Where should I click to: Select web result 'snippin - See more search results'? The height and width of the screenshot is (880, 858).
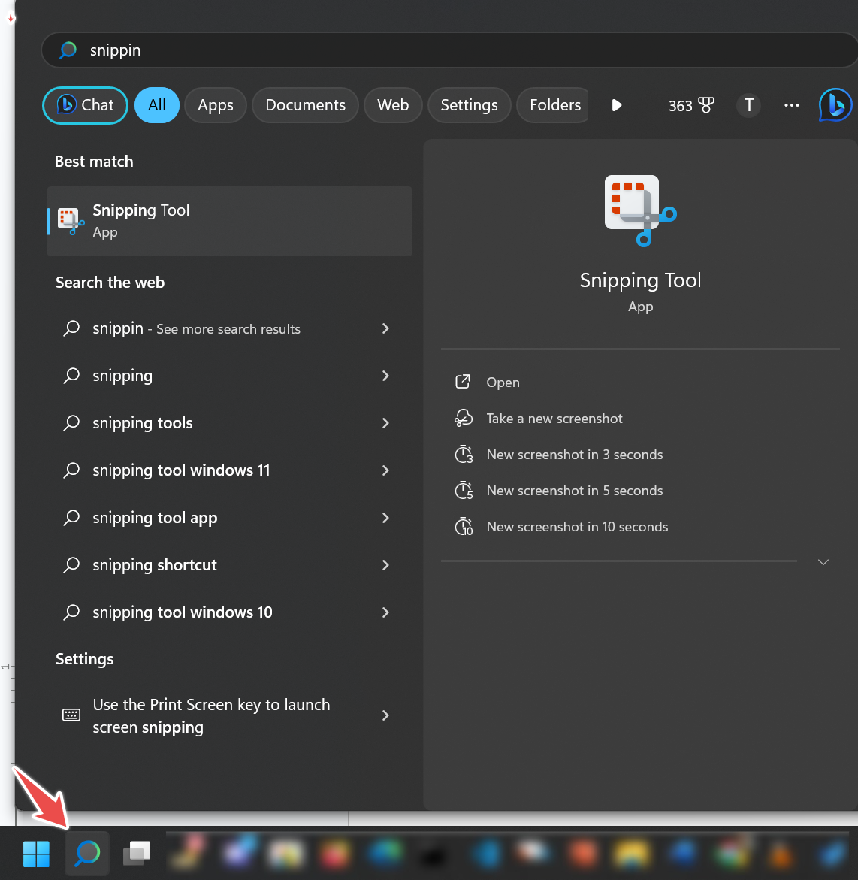[229, 328]
